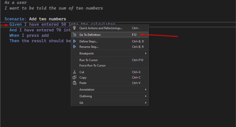Click the 'And I have entered 70' step
The image size is (236, 127).
click(x=35, y=30)
